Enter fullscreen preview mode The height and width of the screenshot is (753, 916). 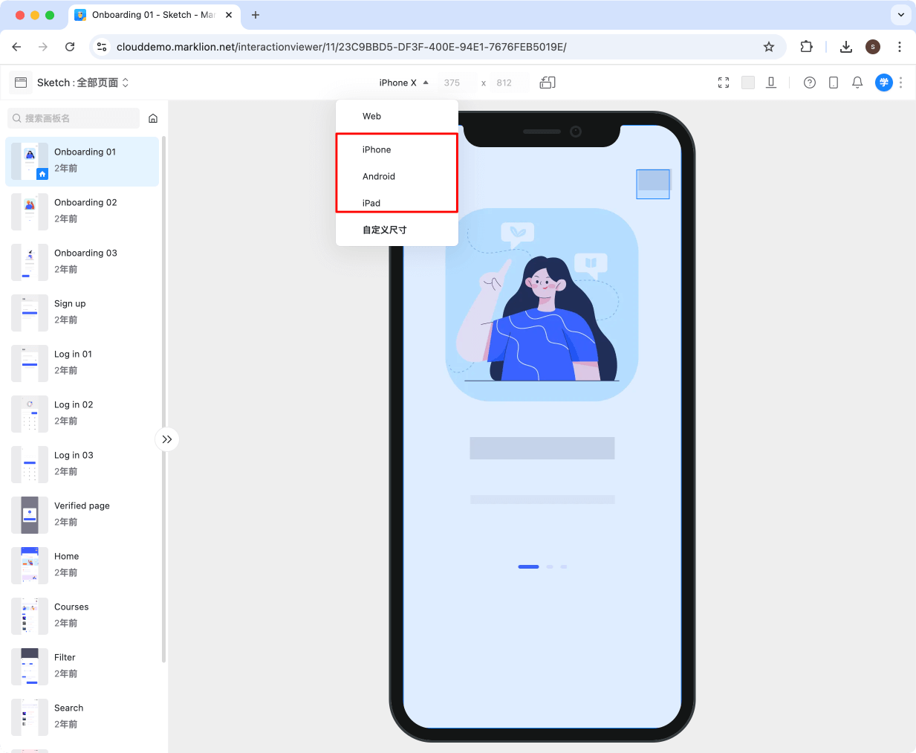click(x=723, y=83)
